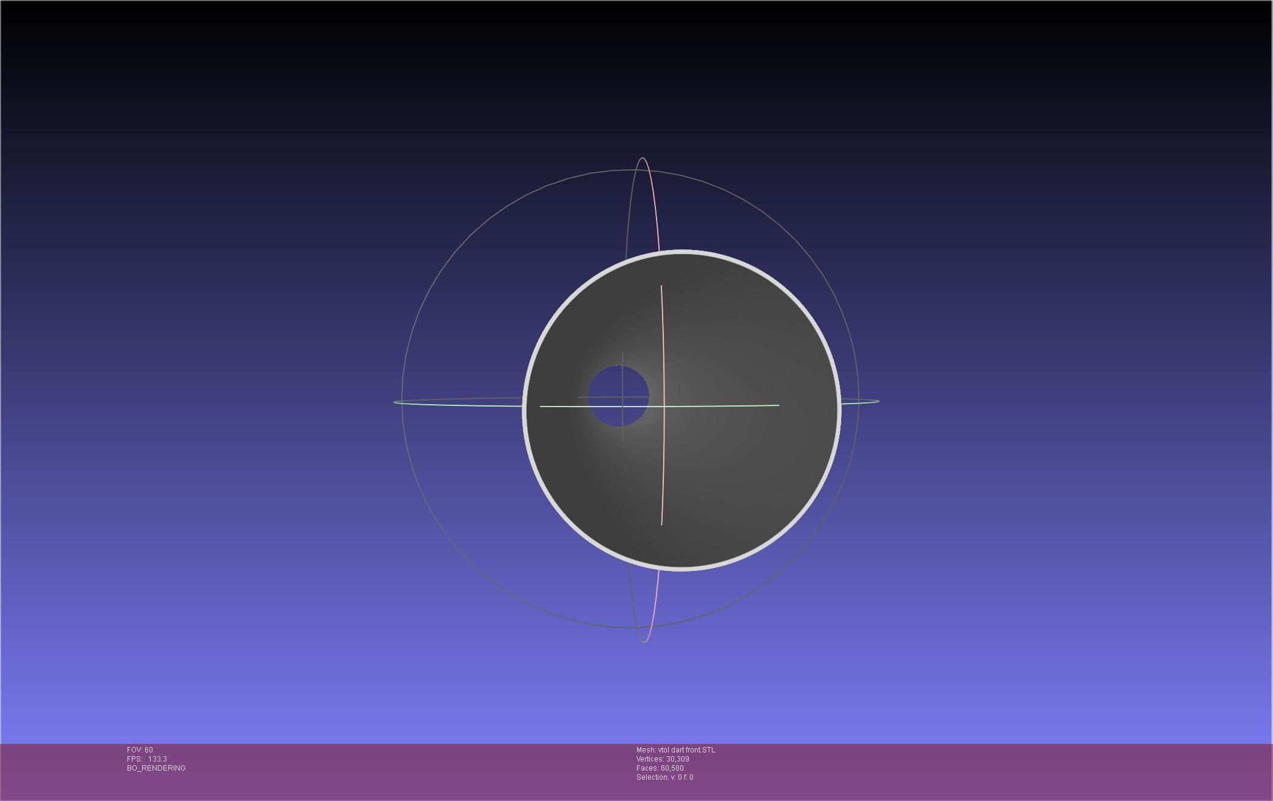Click the 'Faces: 60,580' status text

click(660, 768)
